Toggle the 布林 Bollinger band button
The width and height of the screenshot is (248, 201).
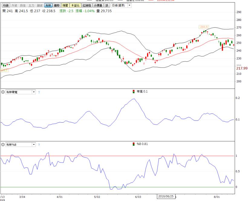point(48,5)
